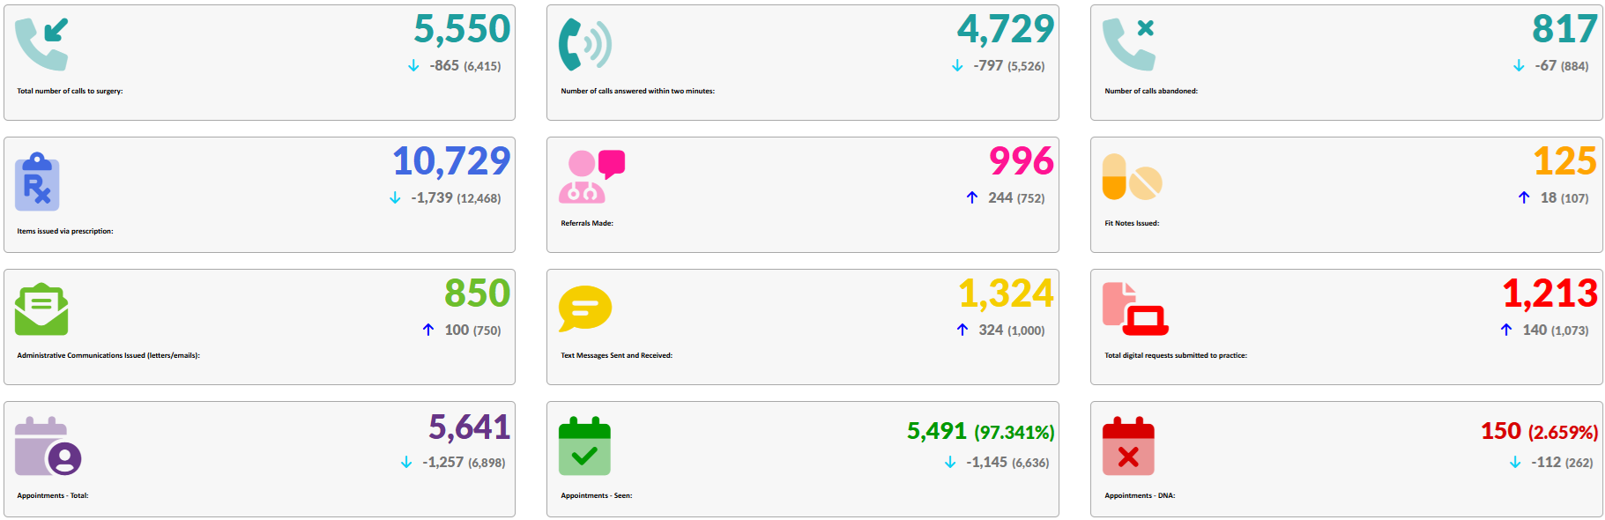Screen dimensions: 1605x520
Task: Click the 'Total digital requests submitted' label
Action: point(1176,355)
